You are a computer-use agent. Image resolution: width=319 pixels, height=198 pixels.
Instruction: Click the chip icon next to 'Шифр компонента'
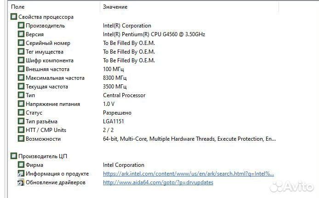click(21, 60)
